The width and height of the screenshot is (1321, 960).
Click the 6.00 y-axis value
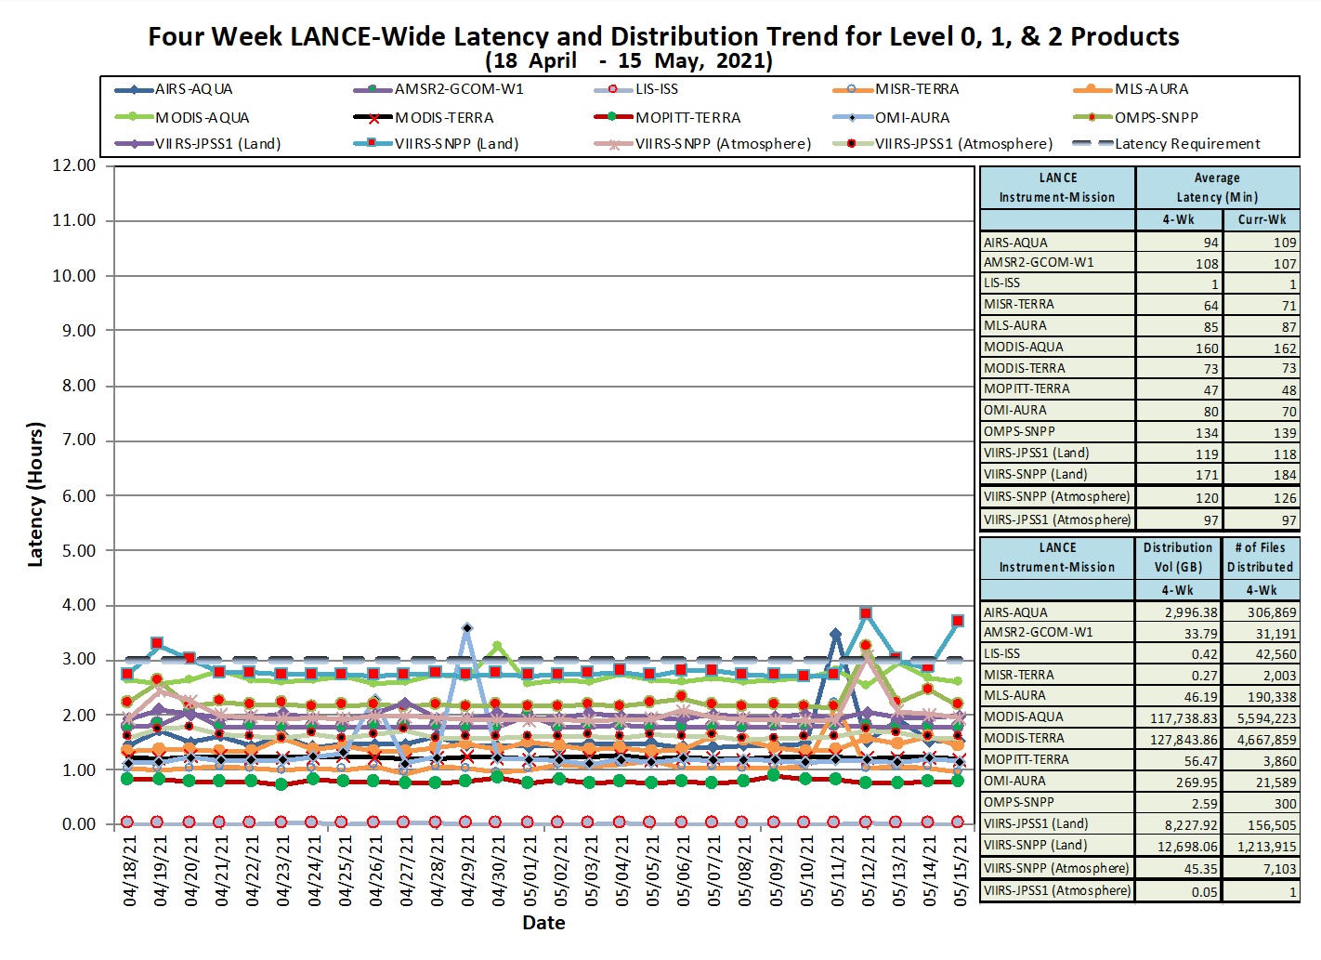click(79, 495)
